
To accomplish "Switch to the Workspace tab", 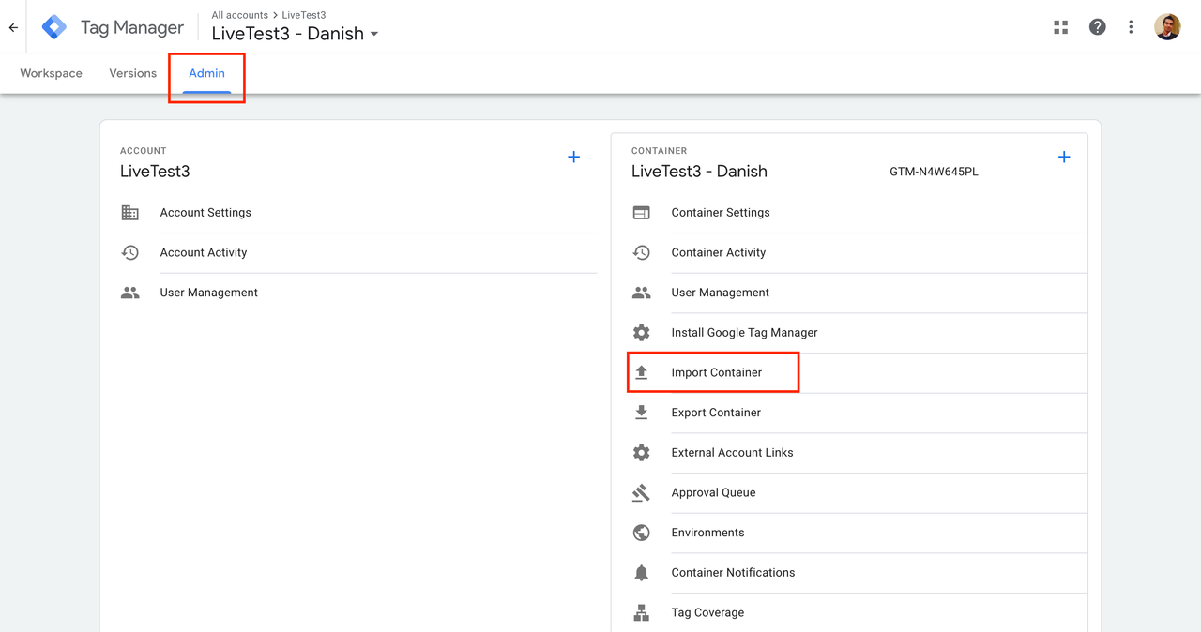I will pos(52,73).
